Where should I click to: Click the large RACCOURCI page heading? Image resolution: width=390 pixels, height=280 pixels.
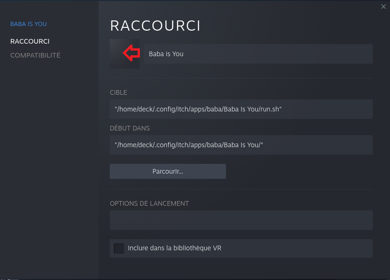point(155,26)
